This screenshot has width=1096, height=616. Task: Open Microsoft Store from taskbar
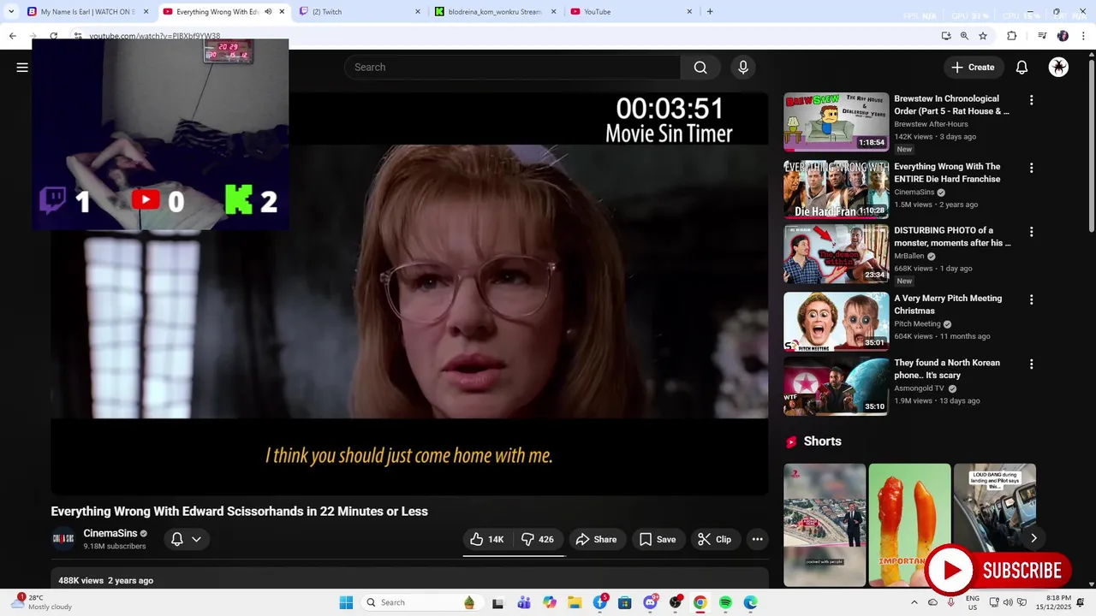tap(625, 602)
